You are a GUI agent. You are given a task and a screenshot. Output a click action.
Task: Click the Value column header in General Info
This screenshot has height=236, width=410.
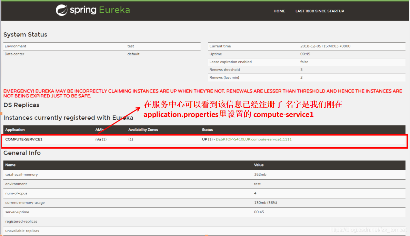point(259,165)
